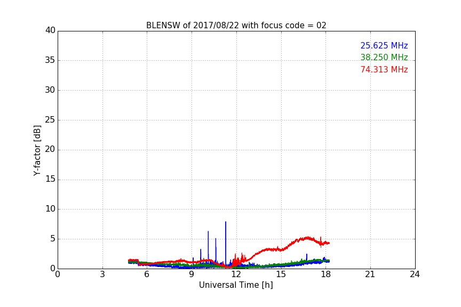
Task: Click y-axis tick label '10'
Action: [x=50, y=209]
